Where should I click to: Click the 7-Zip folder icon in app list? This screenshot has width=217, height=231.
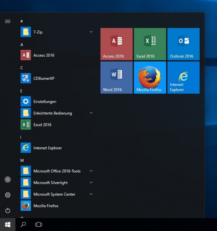(x=26, y=32)
